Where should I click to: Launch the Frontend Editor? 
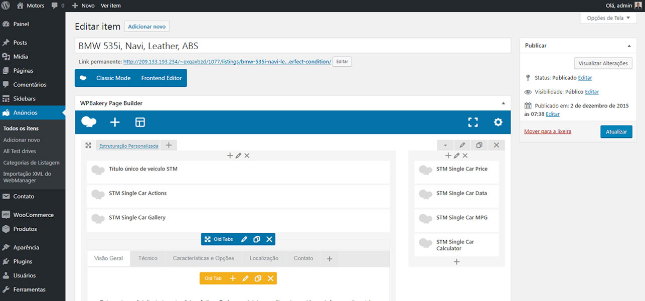(x=162, y=78)
